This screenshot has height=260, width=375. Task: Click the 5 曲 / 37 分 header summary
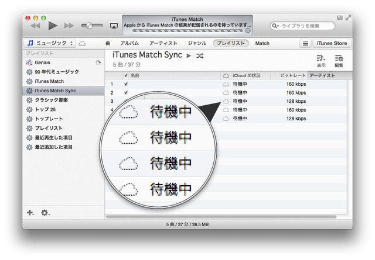[127, 64]
